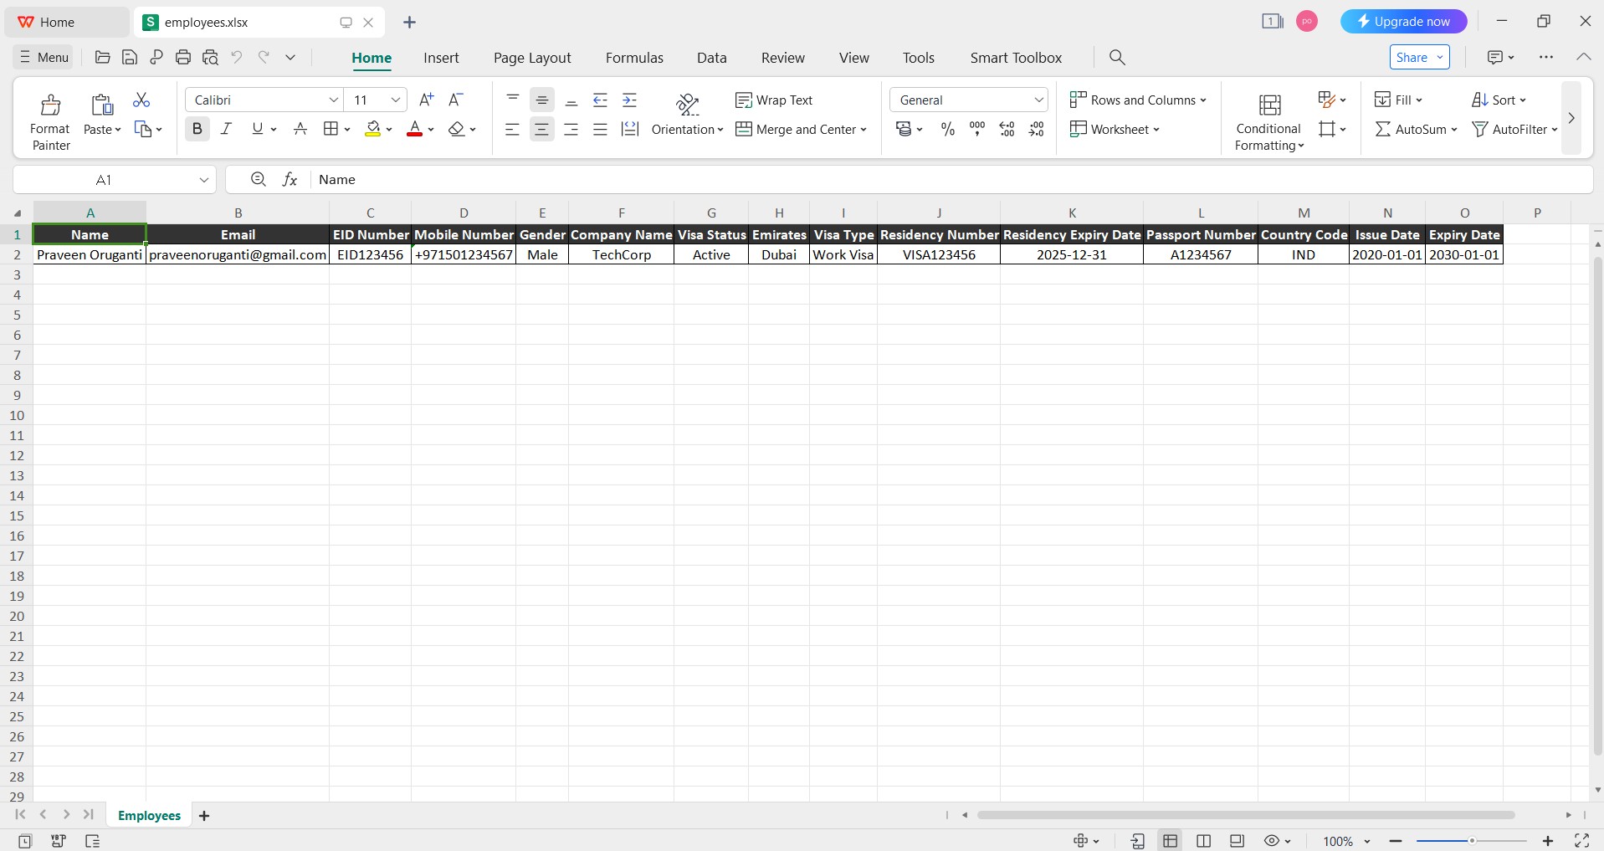This screenshot has width=1604, height=851.
Task: Toggle Italic formatting
Action: (226, 129)
